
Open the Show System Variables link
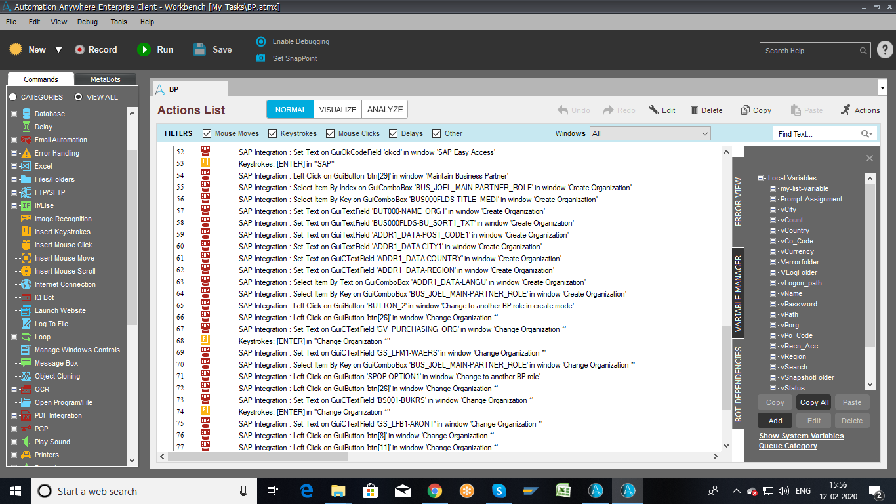coord(802,436)
